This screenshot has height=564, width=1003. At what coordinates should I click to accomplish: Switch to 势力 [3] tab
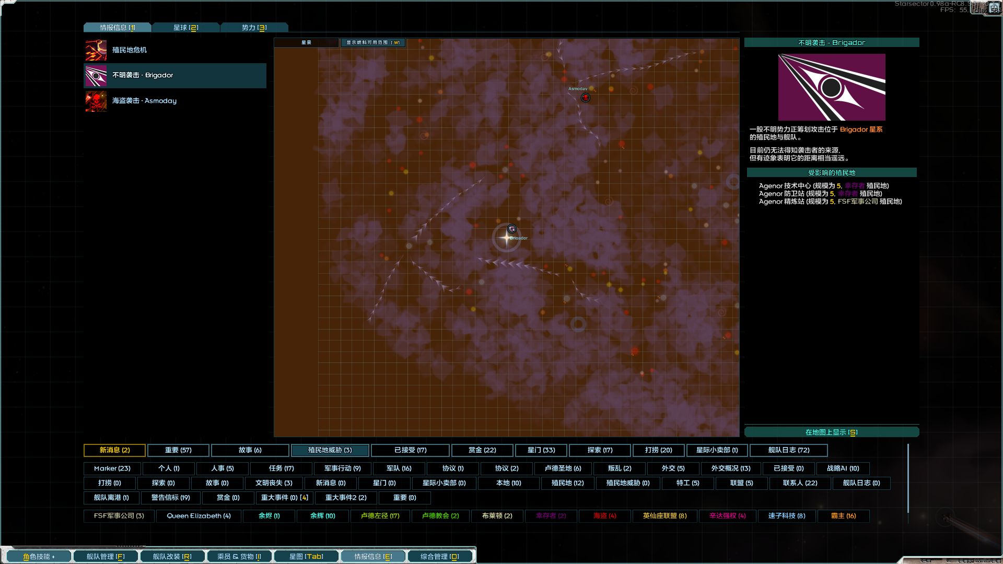254,28
